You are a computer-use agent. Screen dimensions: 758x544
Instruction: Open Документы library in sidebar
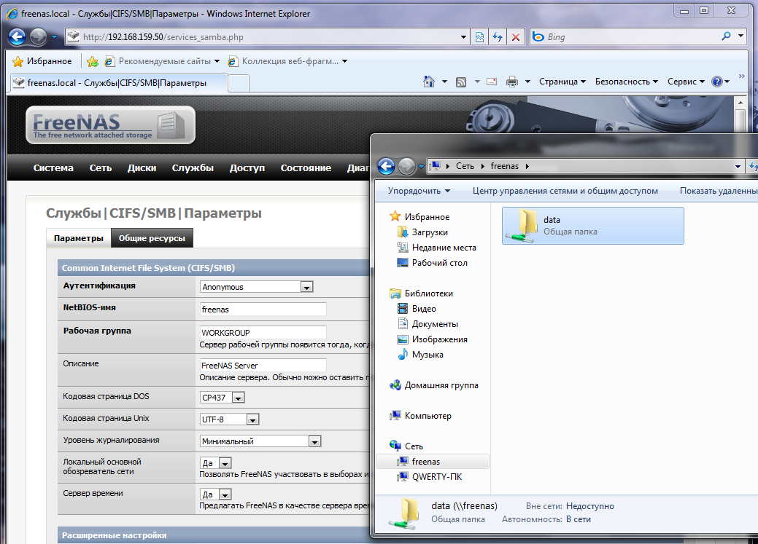pyautogui.click(x=435, y=324)
